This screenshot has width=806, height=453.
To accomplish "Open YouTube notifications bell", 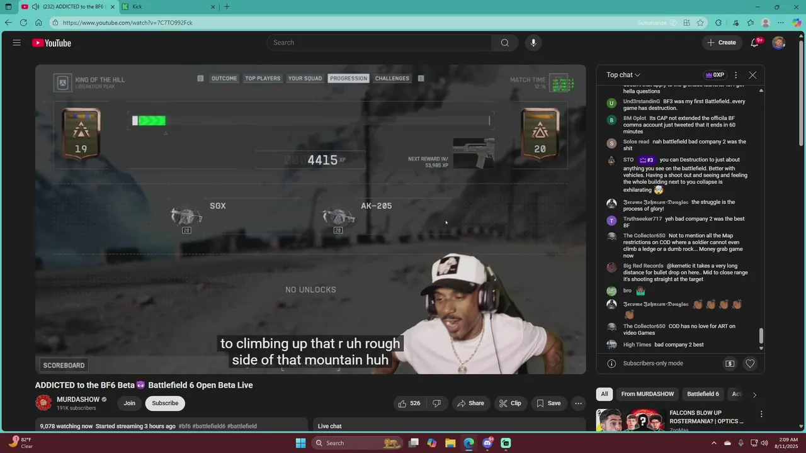I will tap(754, 43).
